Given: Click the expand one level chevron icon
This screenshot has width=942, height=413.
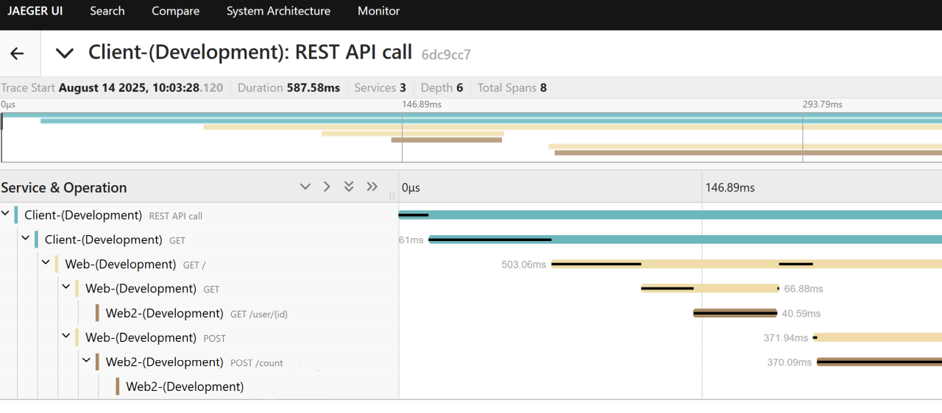Looking at the screenshot, I should [305, 187].
